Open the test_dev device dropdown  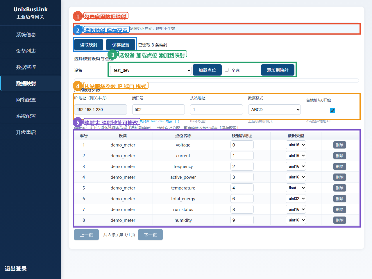(x=151, y=70)
